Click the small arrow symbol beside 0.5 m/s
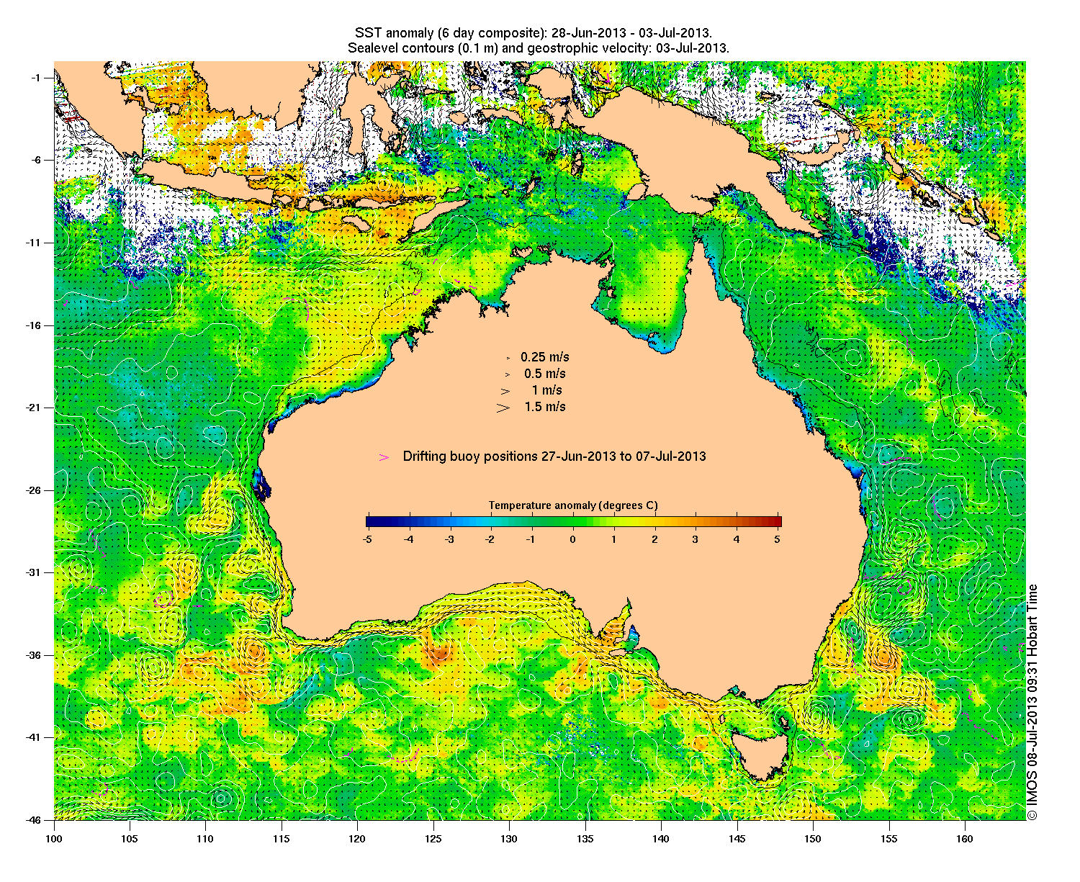Viewport: 1080px width, 882px height. pos(507,374)
